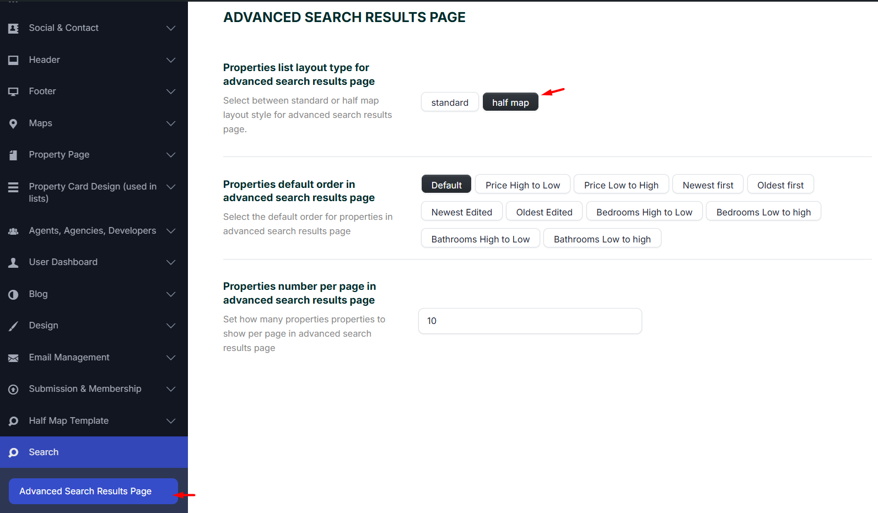
Task: Choose Price High to Low ordering
Action: tap(522, 185)
